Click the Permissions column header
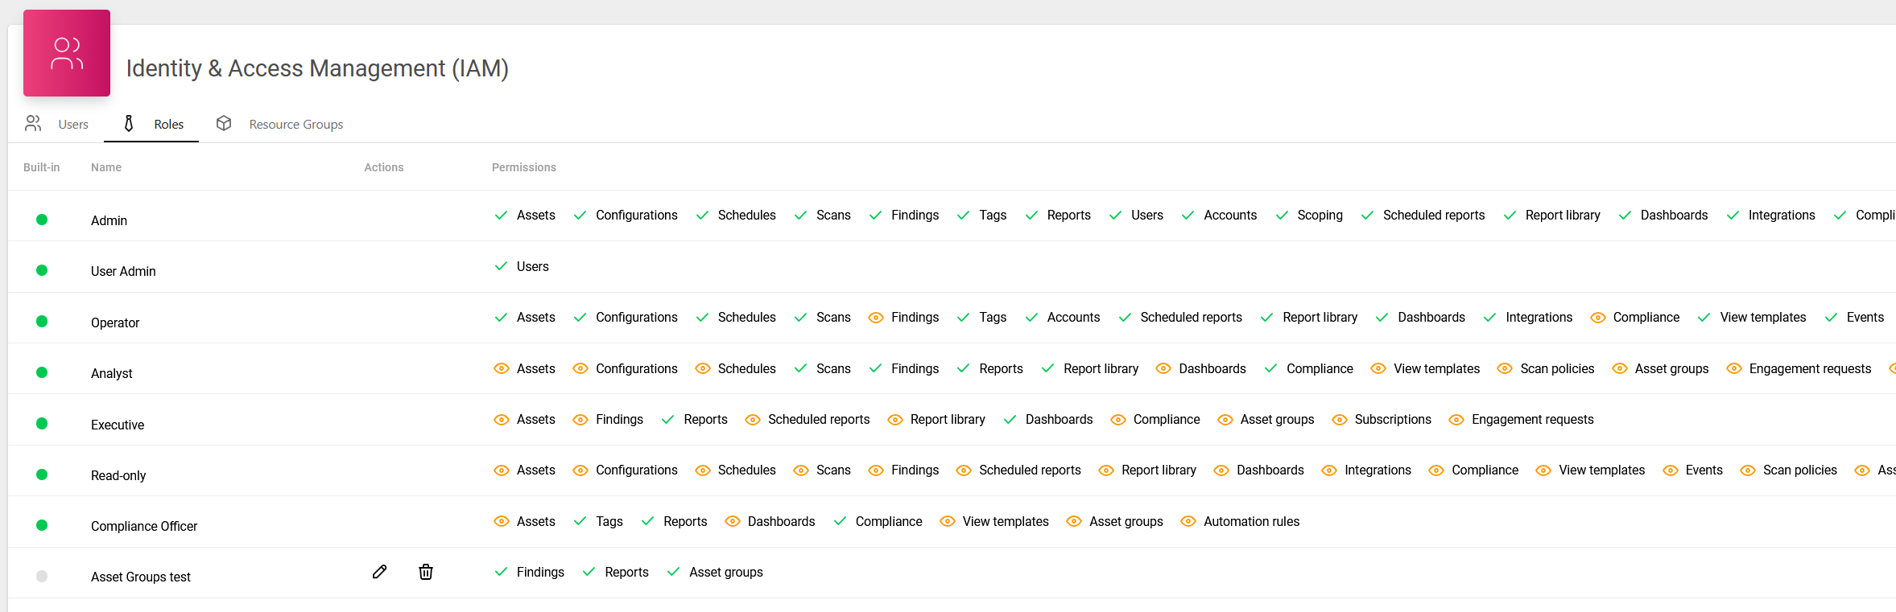This screenshot has width=1896, height=612. coord(523,167)
